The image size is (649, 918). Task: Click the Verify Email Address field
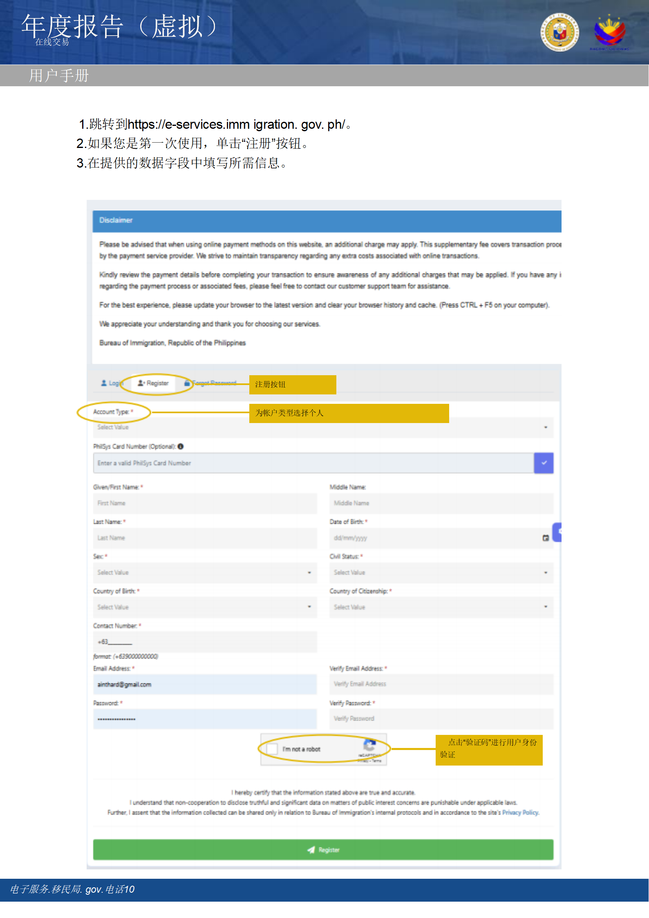click(441, 684)
